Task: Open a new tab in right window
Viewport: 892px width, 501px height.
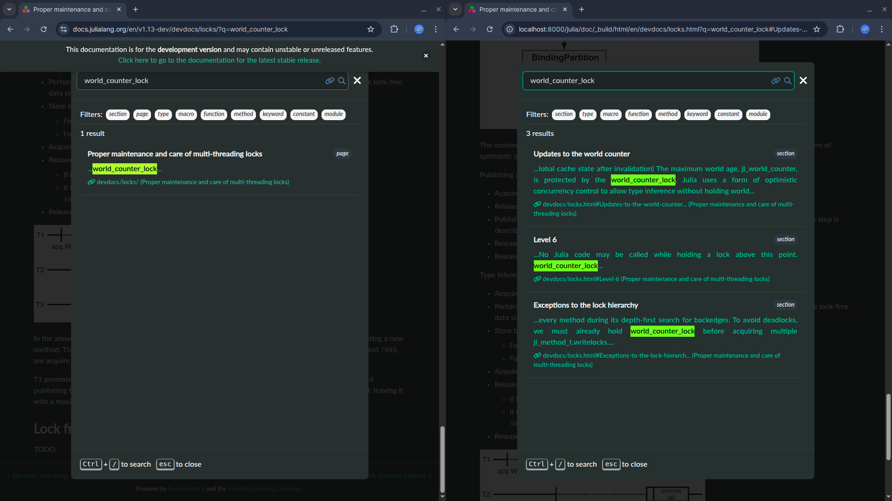Action: [581, 9]
